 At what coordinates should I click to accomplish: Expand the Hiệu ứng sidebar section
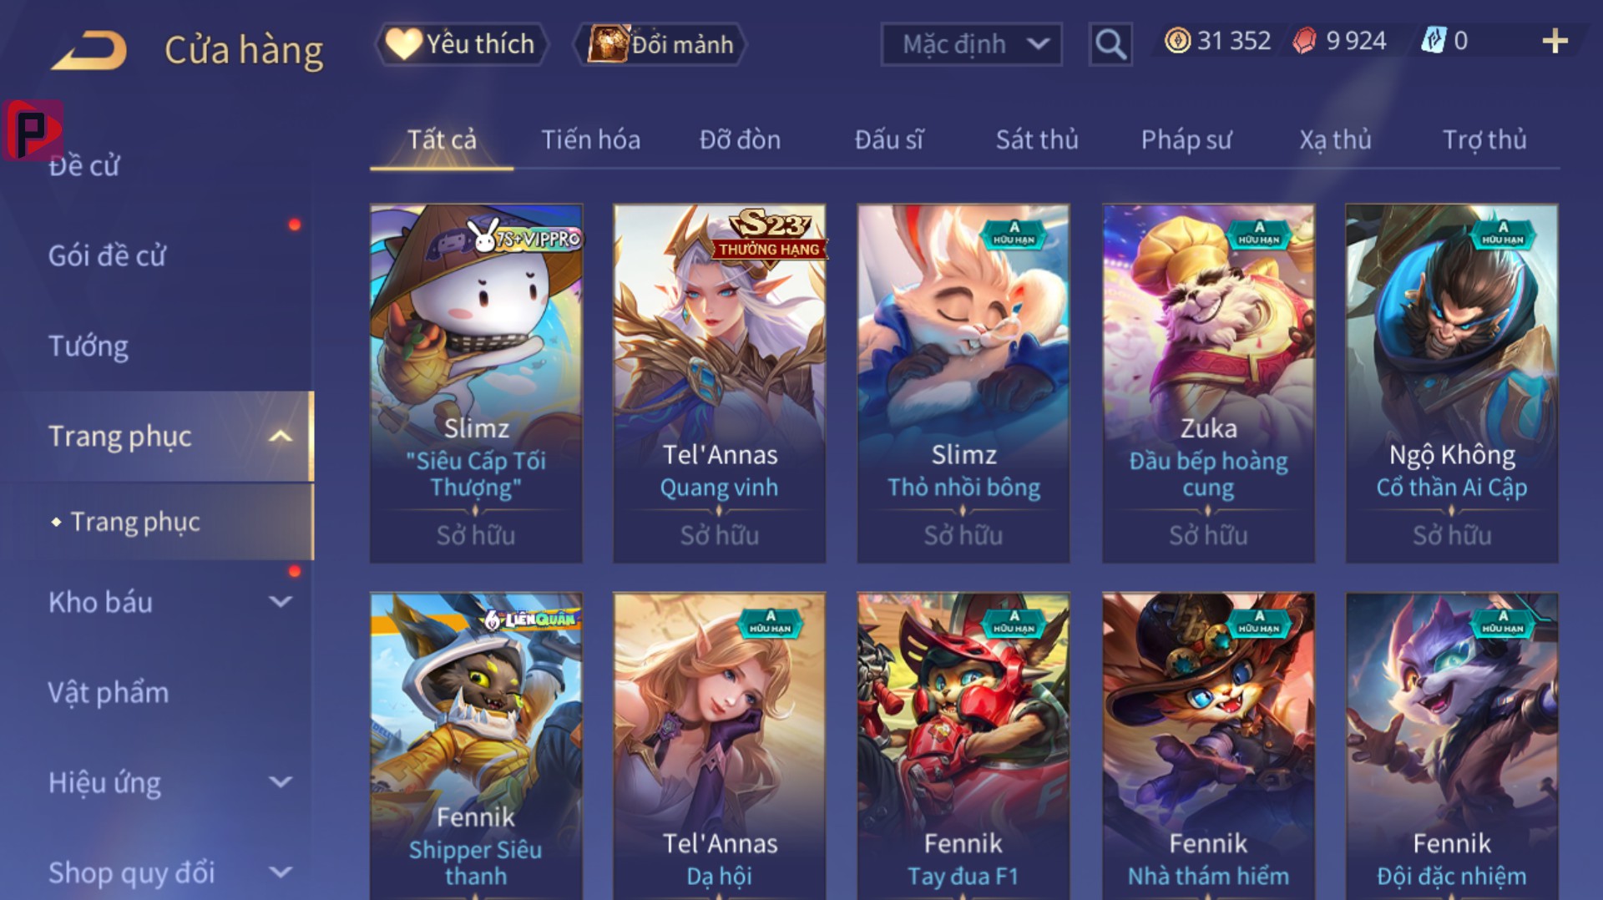click(x=281, y=782)
